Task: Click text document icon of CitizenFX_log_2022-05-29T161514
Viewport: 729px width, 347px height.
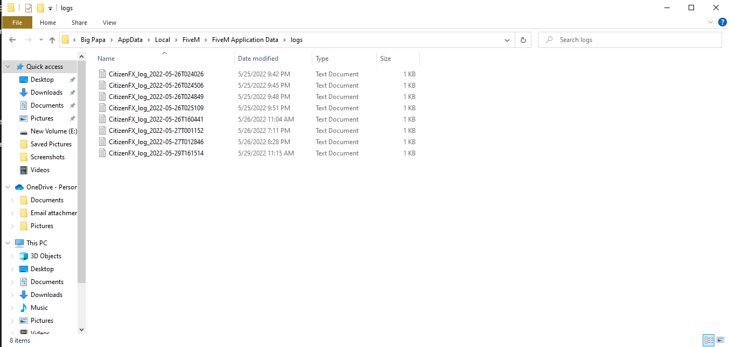Action: (102, 153)
